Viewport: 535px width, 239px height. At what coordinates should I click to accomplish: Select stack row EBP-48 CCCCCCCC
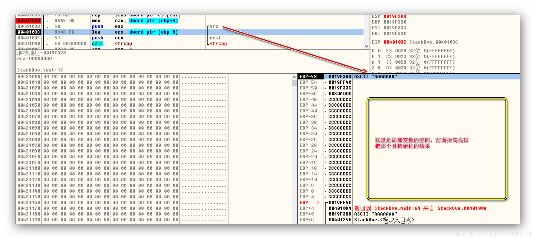point(340,99)
